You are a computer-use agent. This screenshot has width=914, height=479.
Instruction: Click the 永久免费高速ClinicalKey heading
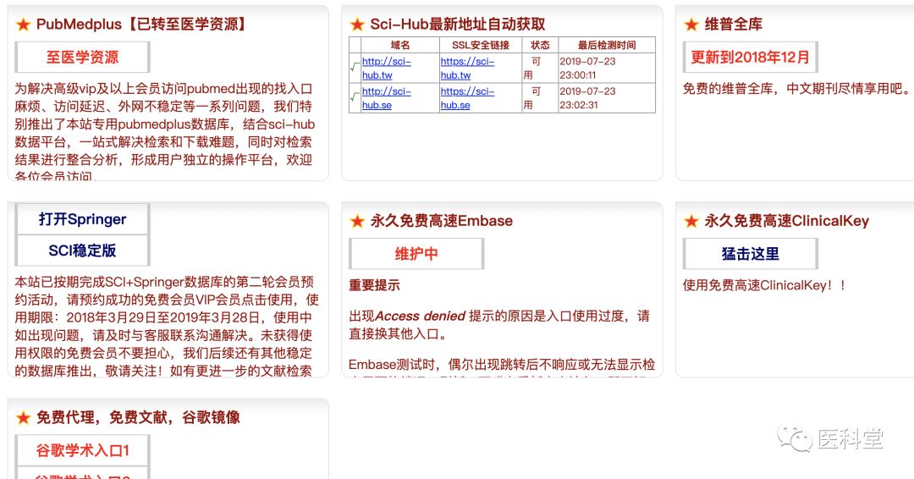pyautogui.click(x=786, y=221)
